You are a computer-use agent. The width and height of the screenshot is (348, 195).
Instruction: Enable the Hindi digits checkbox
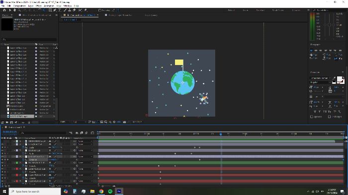tap(329, 117)
